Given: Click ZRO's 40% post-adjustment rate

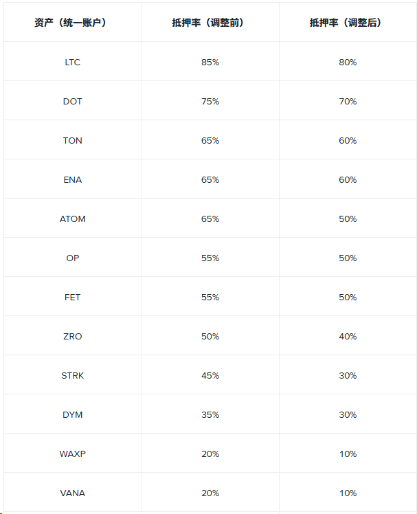Looking at the screenshot, I should pos(348,336).
